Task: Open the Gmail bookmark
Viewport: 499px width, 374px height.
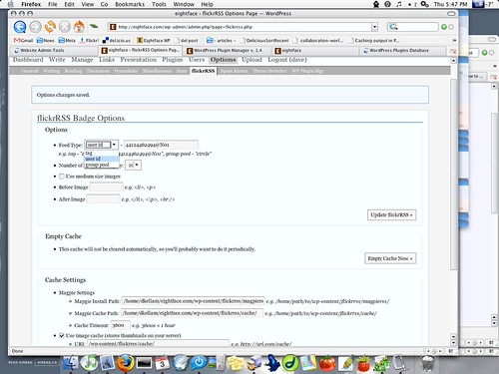Action: coord(23,40)
